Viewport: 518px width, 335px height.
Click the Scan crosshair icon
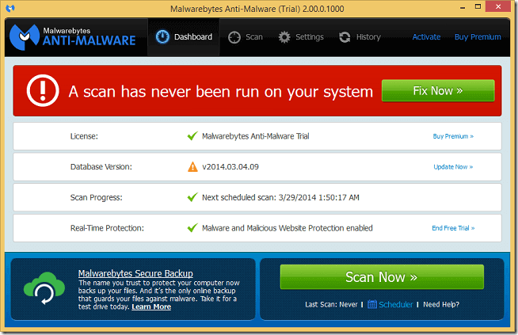point(234,37)
